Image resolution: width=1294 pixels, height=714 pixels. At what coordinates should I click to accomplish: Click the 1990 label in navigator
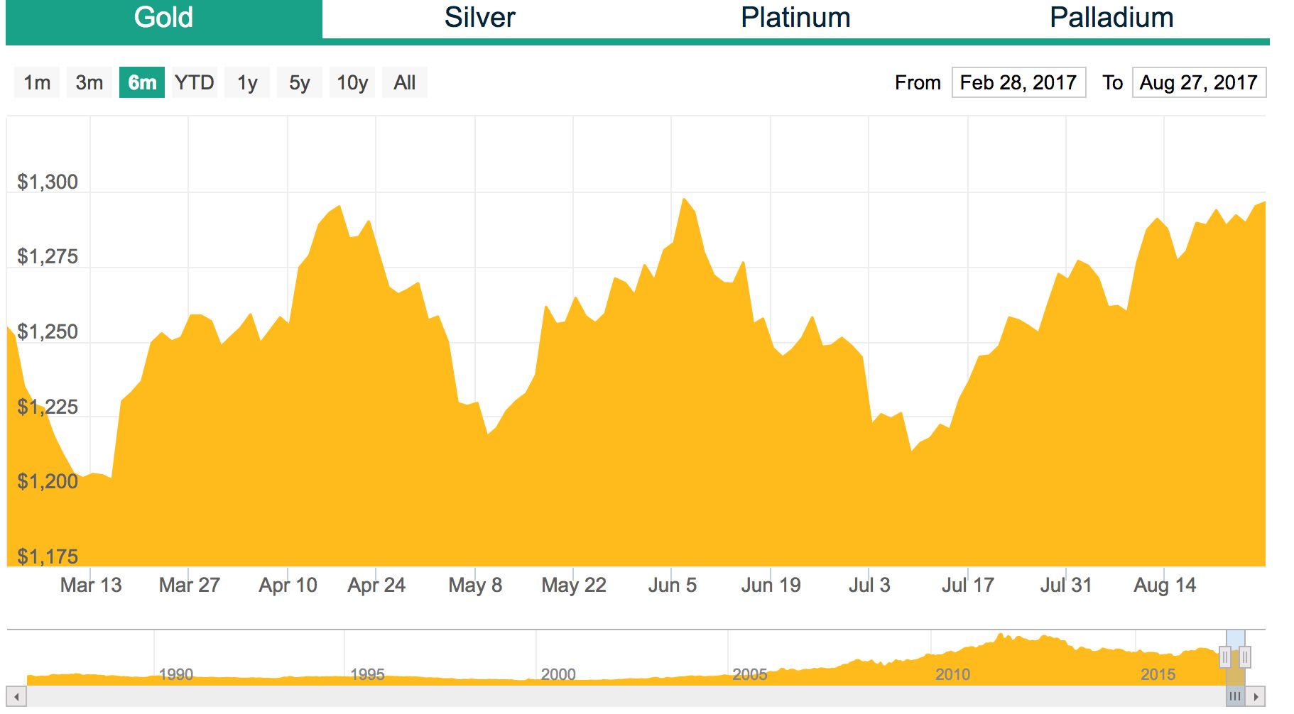[x=176, y=674]
